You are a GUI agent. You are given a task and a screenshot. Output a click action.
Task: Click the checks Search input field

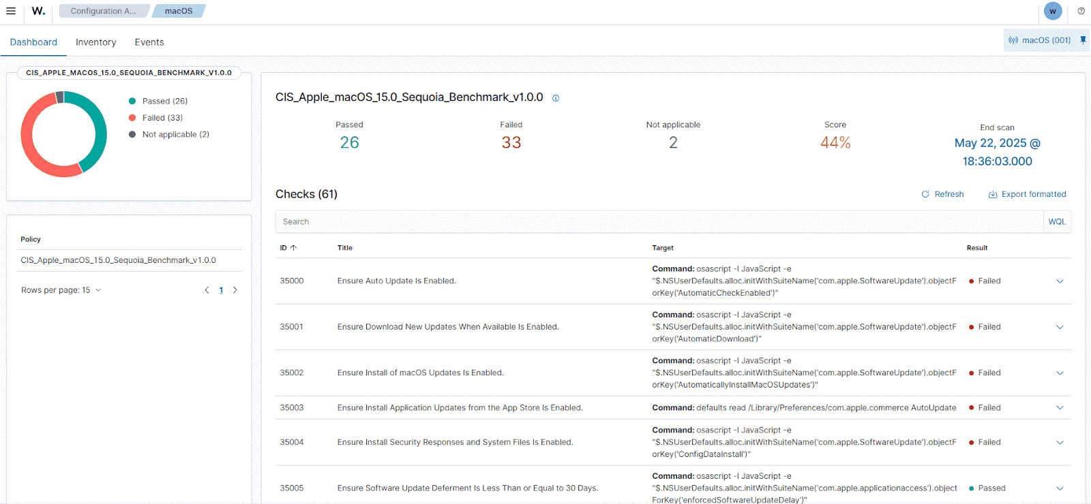[659, 222]
